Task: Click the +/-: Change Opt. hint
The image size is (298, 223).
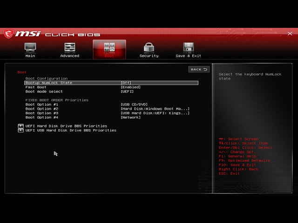Action: click(x=237, y=152)
